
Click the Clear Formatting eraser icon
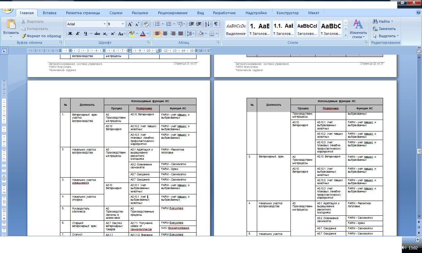pos(146,24)
